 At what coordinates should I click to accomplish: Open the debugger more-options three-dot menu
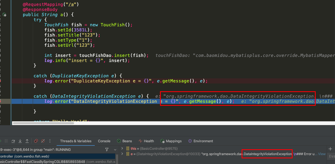click(x=50, y=141)
